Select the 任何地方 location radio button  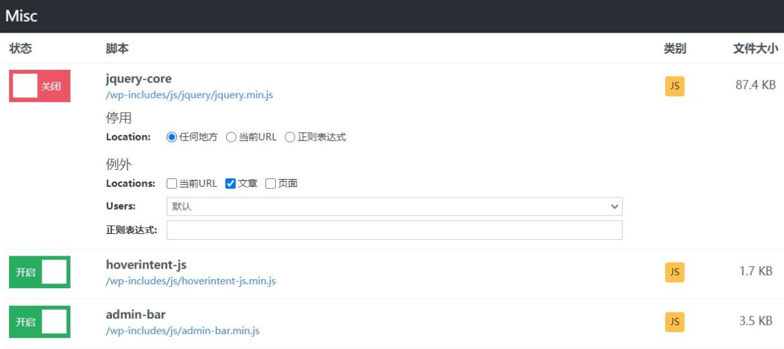[x=172, y=137]
